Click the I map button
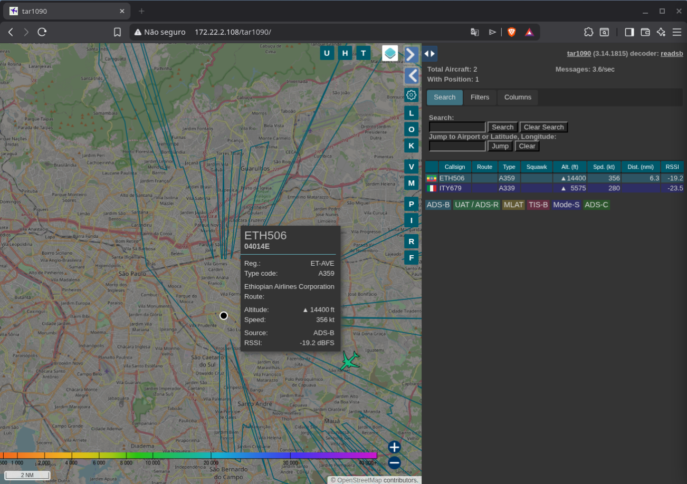 click(412, 220)
